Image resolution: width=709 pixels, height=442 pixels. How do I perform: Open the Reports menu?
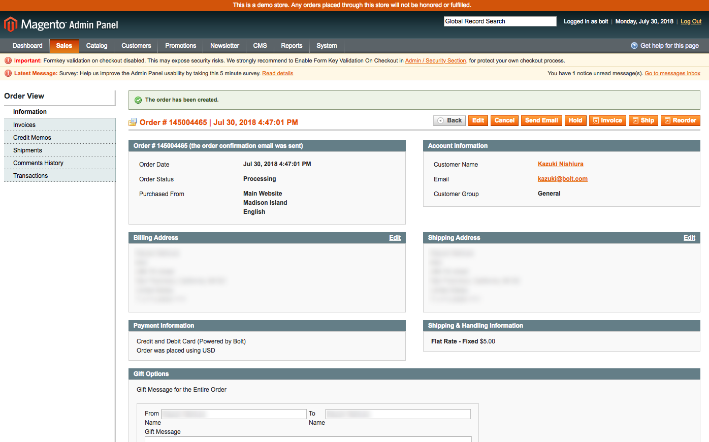[x=292, y=46]
